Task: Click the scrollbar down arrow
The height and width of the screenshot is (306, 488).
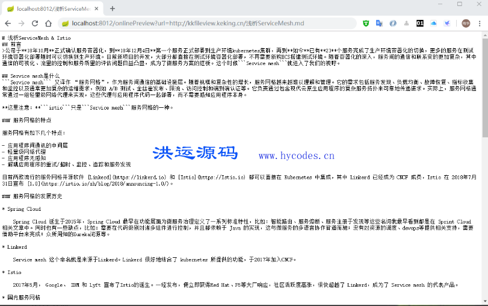Action: click(485, 301)
